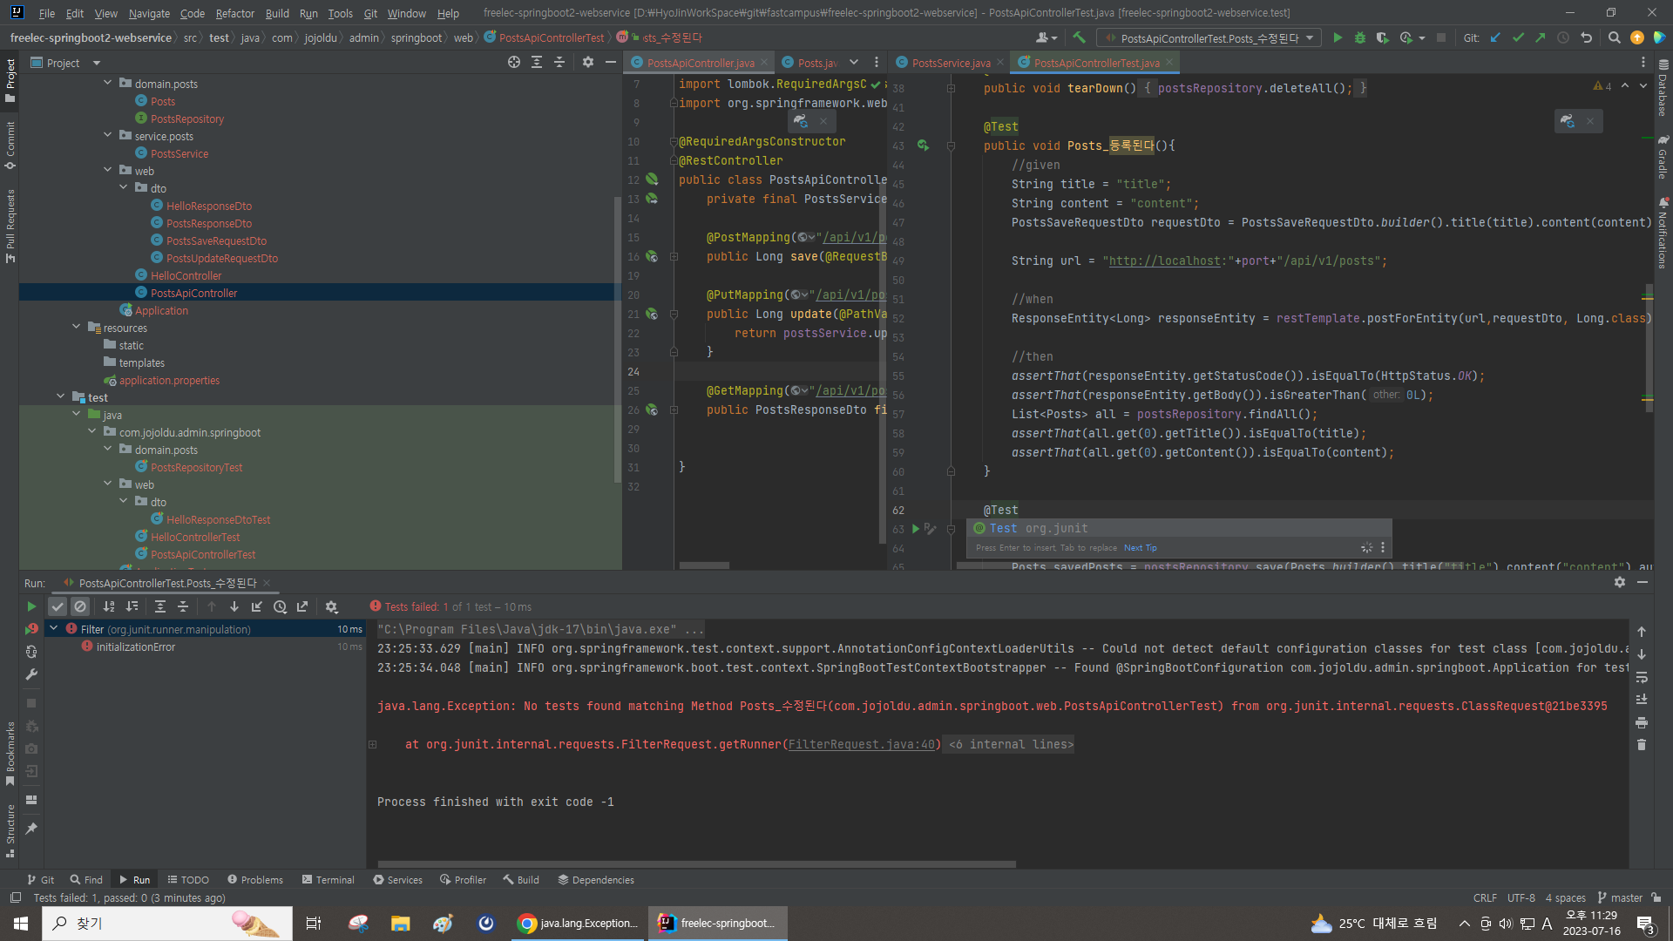
Task: Toggle sort tests alphabetically
Action: point(109,606)
